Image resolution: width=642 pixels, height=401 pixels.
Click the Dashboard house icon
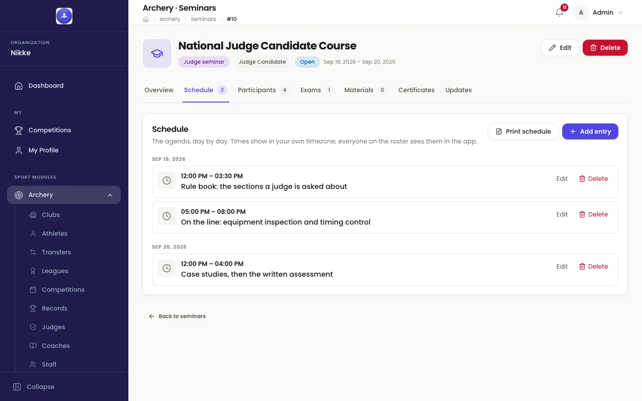pyautogui.click(x=19, y=86)
